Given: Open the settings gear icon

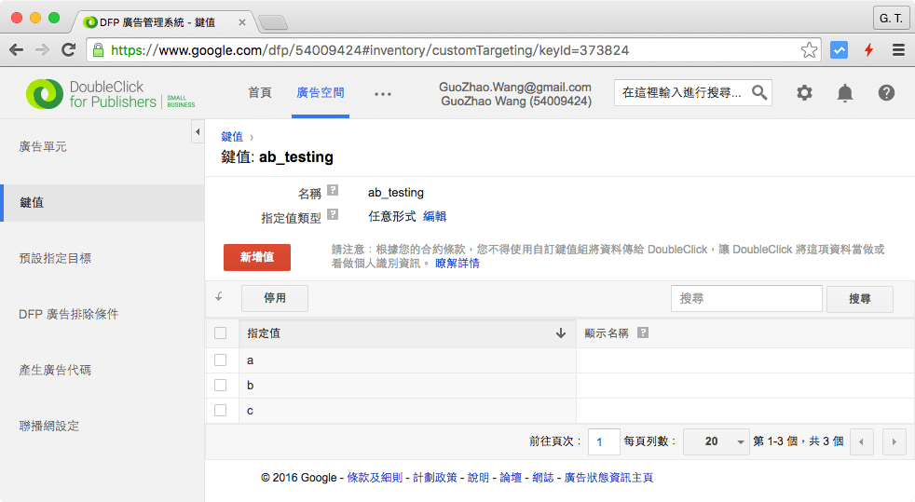Looking at the screenshot, I should (804, 92).
